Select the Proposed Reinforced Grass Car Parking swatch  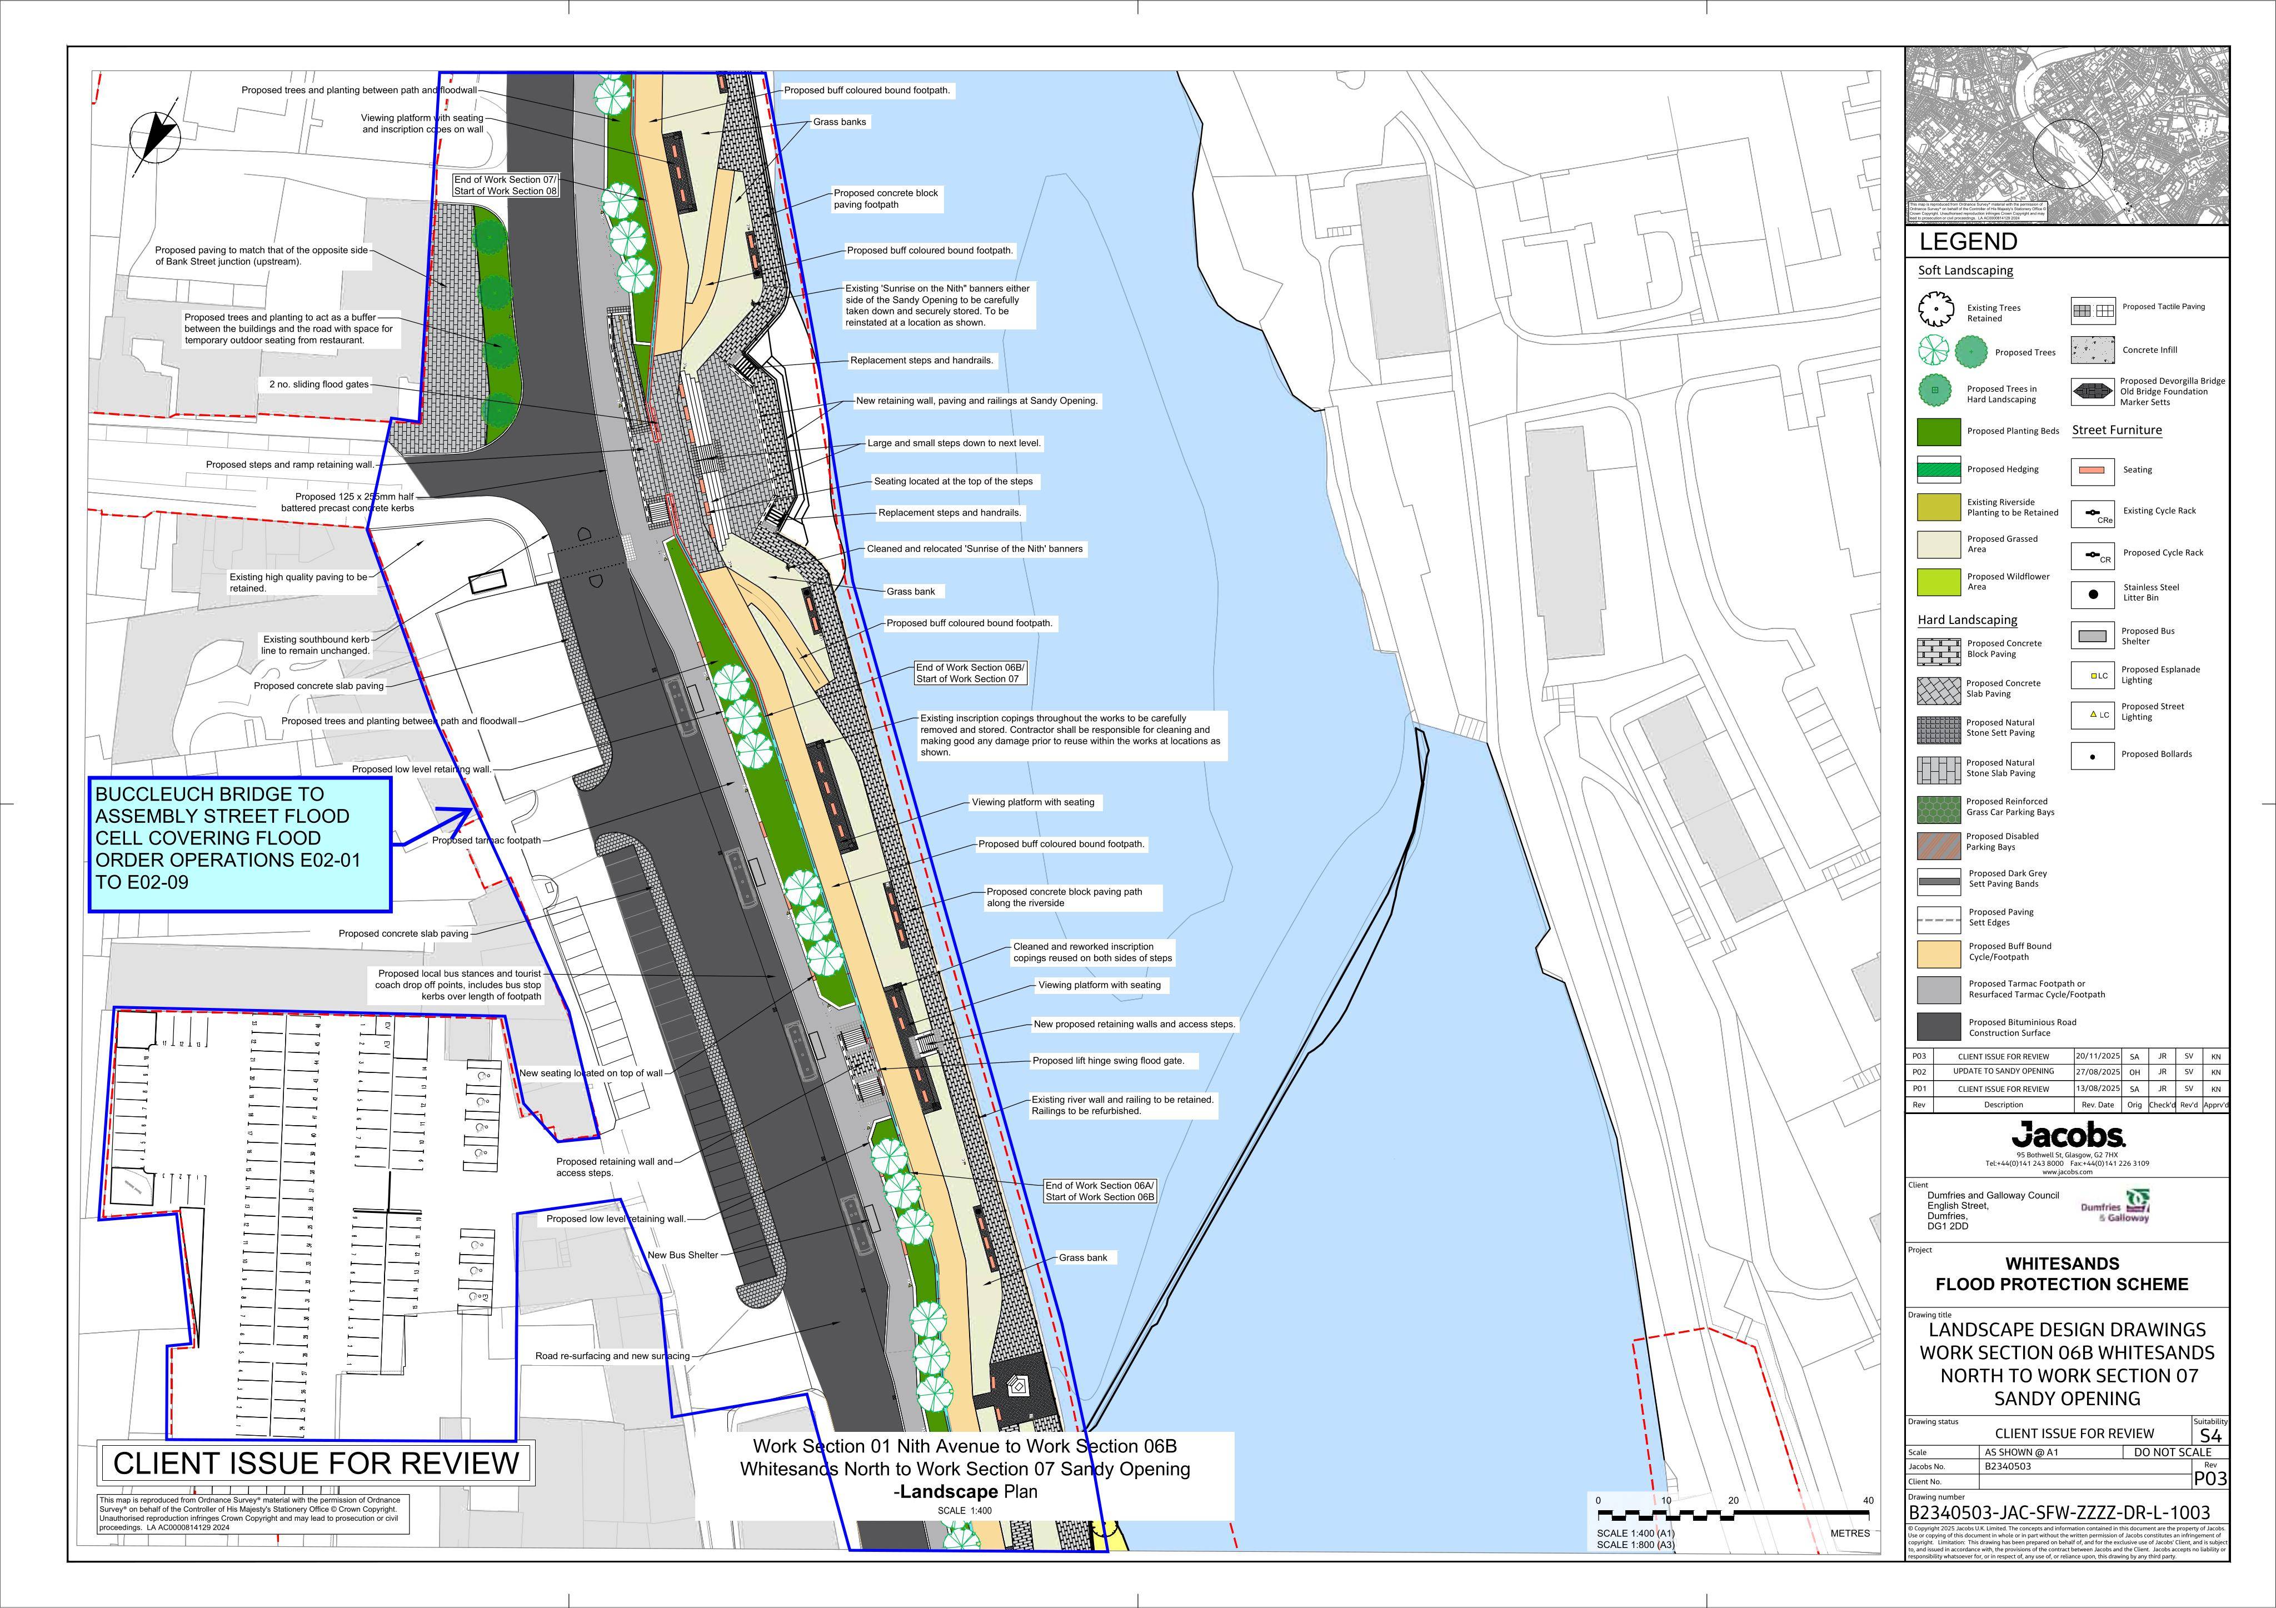click(x=1939, y=809)
